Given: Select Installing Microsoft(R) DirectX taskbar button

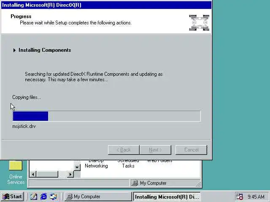Looking at the screenshot, I should click(x=167, y=197).
